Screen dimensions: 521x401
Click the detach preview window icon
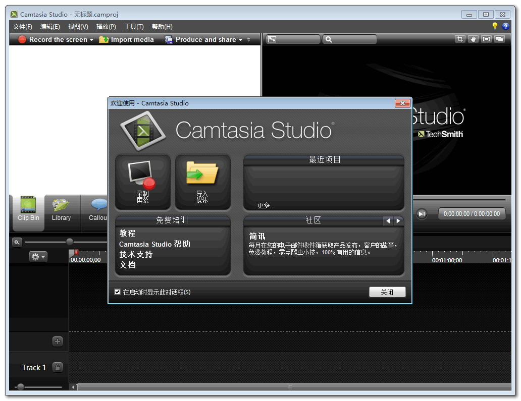500,39
